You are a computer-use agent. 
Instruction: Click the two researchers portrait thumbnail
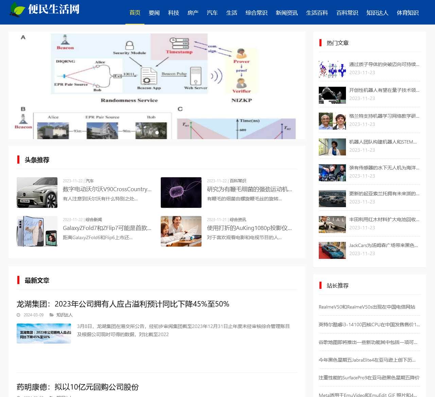[x=332, y=121]
